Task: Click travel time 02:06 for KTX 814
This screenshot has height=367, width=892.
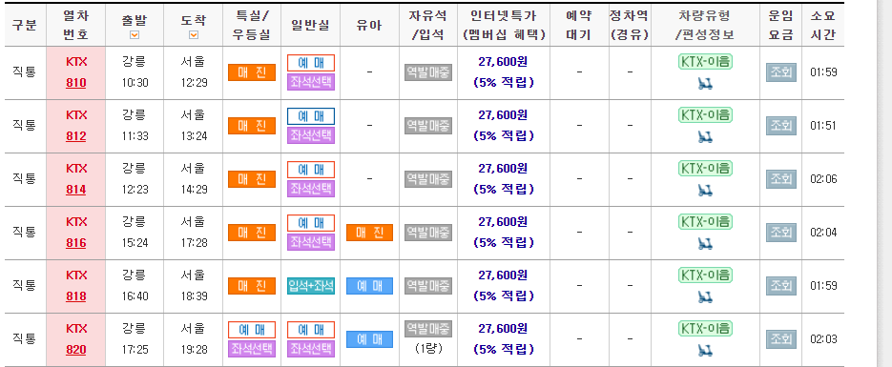Action: [x=823, y=179]
